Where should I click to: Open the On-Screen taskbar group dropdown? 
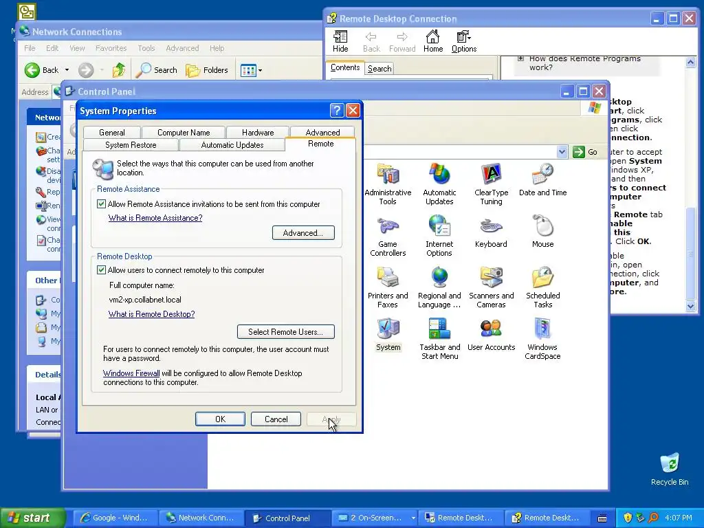413,518
